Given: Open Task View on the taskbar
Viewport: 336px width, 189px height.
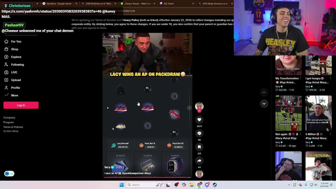Looking at the screenshot, I should point(168,185).
